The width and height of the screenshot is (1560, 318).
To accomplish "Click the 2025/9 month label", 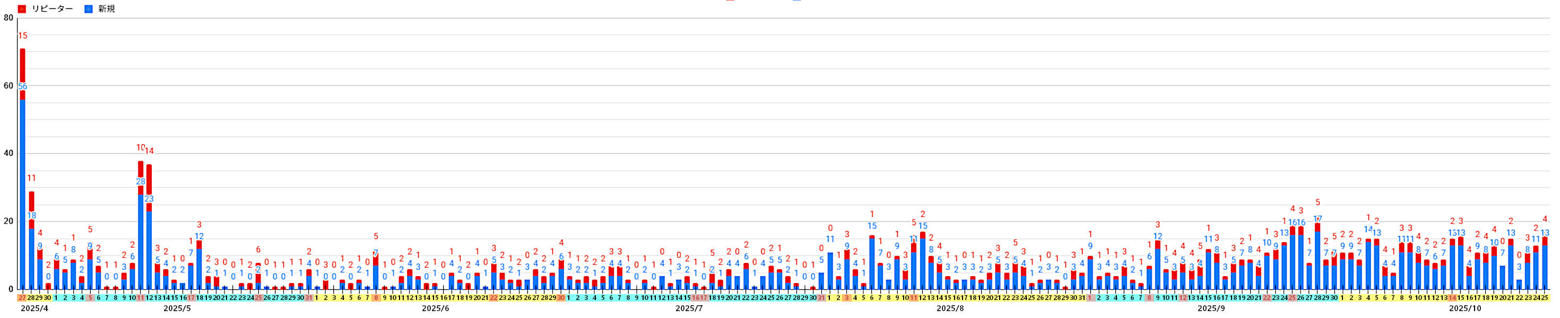I will click(x=1211, y=309).
